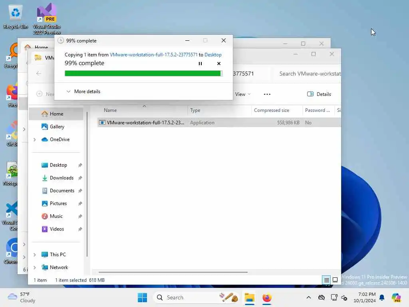
Task: Click the pin icon beside Videos
Action: 80,229
